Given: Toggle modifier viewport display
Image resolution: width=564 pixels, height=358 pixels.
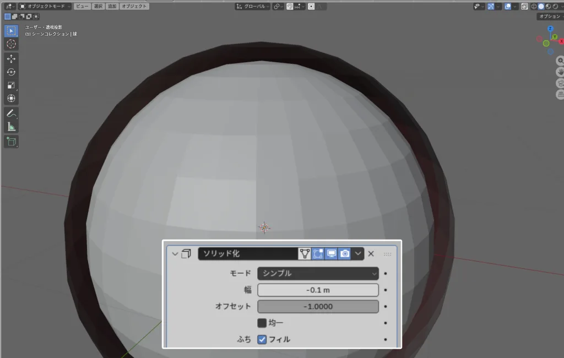Looking at the screenshot, I should (x=331, y=254).
